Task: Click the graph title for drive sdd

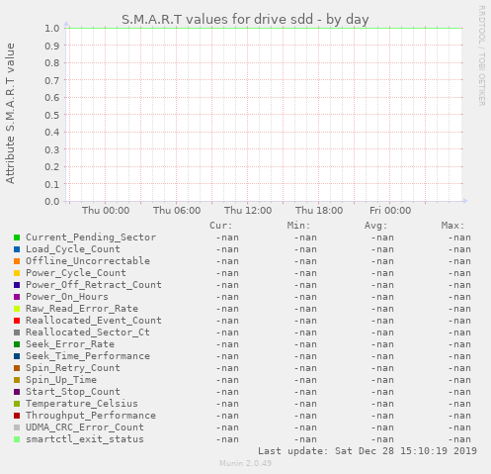Action: coord(245,20)
